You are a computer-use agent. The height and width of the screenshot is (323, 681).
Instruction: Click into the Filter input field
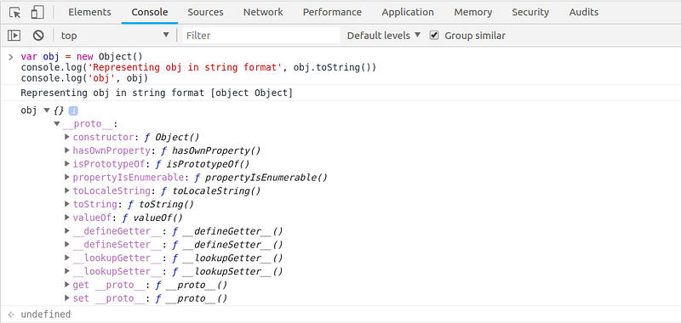pos(261,36)
